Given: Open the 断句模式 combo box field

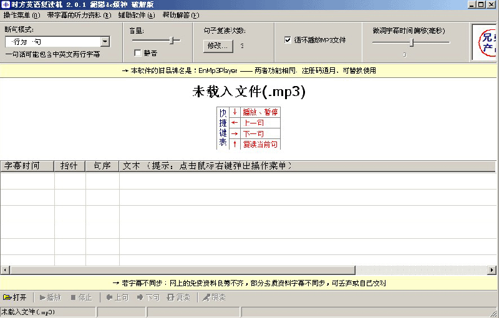Looking at the screenshot, I should (x=52, y=42).
